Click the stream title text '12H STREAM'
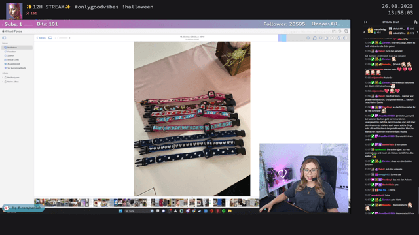 click(x=49, y=7)
